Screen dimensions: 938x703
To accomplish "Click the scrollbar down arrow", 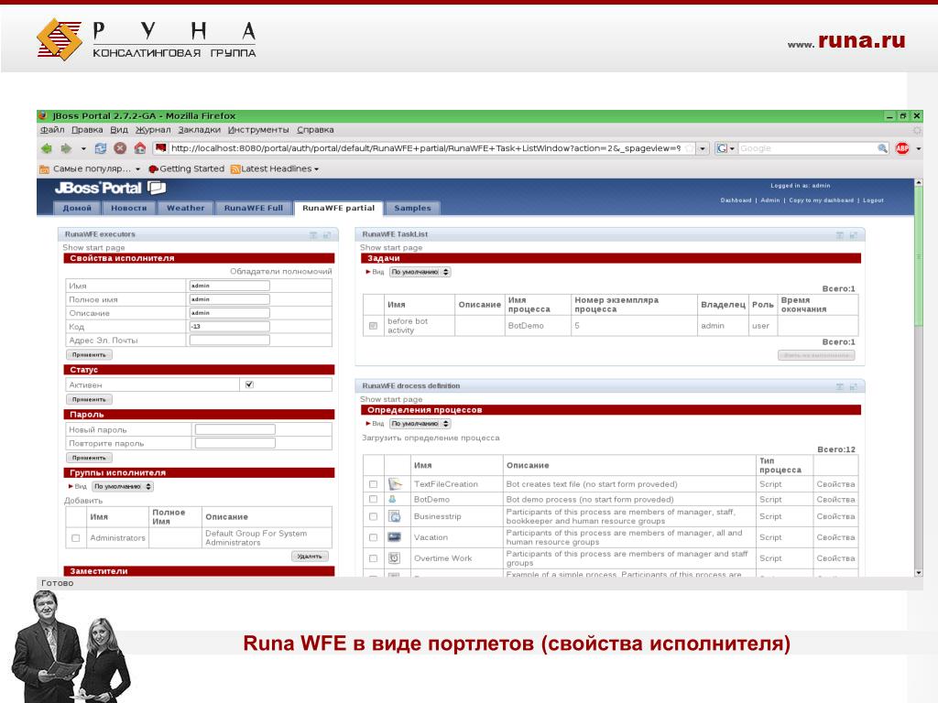I will (x=919, y=573).
